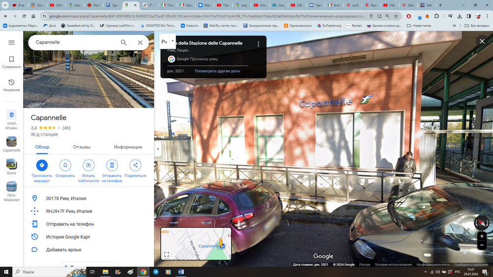Open the Windows Start menu

pyautogui.click(x=5, y=272)
